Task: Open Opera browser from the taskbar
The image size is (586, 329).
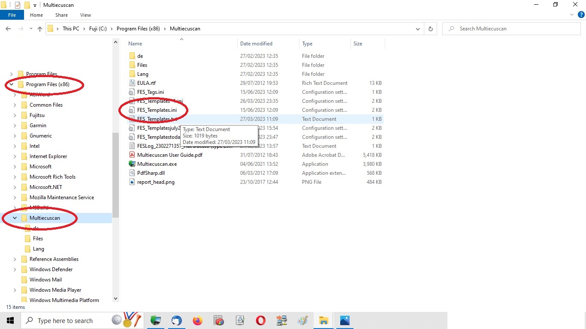Action: tap(260, 320)
